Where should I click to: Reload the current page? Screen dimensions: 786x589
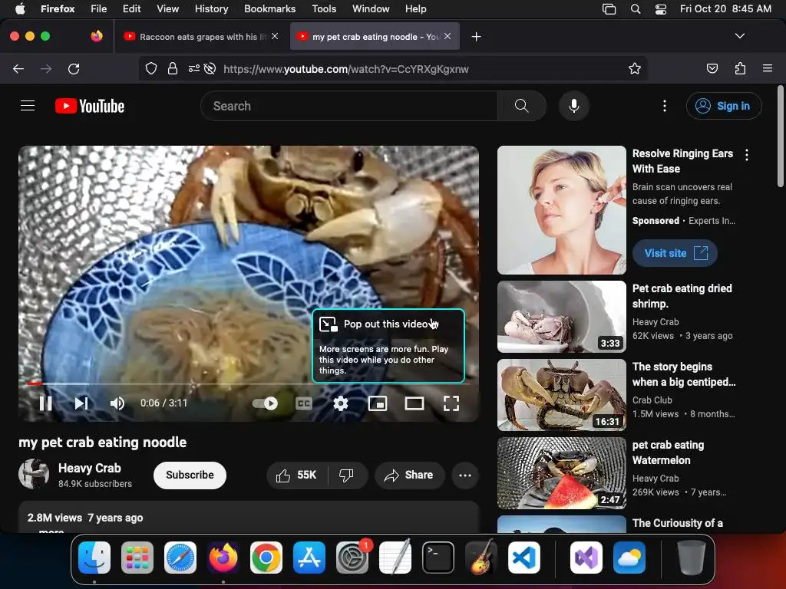coord(74,68)
